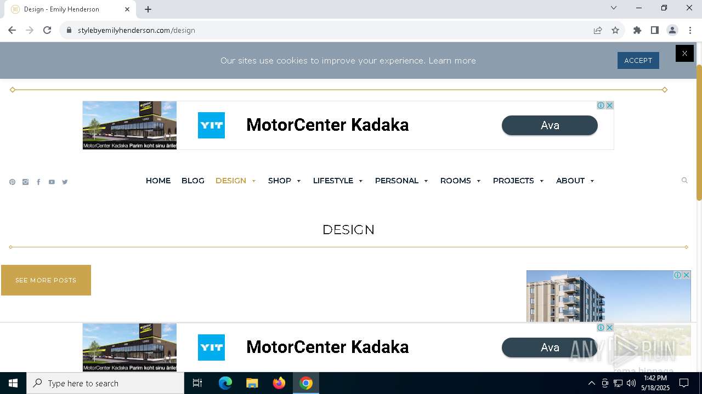Open Task View on the taskbar
Image resolution: width=702 pixels, height=394 pixels.
[x=197, y=383]
